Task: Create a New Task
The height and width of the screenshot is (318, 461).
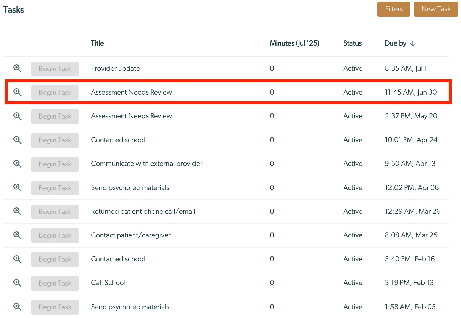Action: click(x=436, y=9)
